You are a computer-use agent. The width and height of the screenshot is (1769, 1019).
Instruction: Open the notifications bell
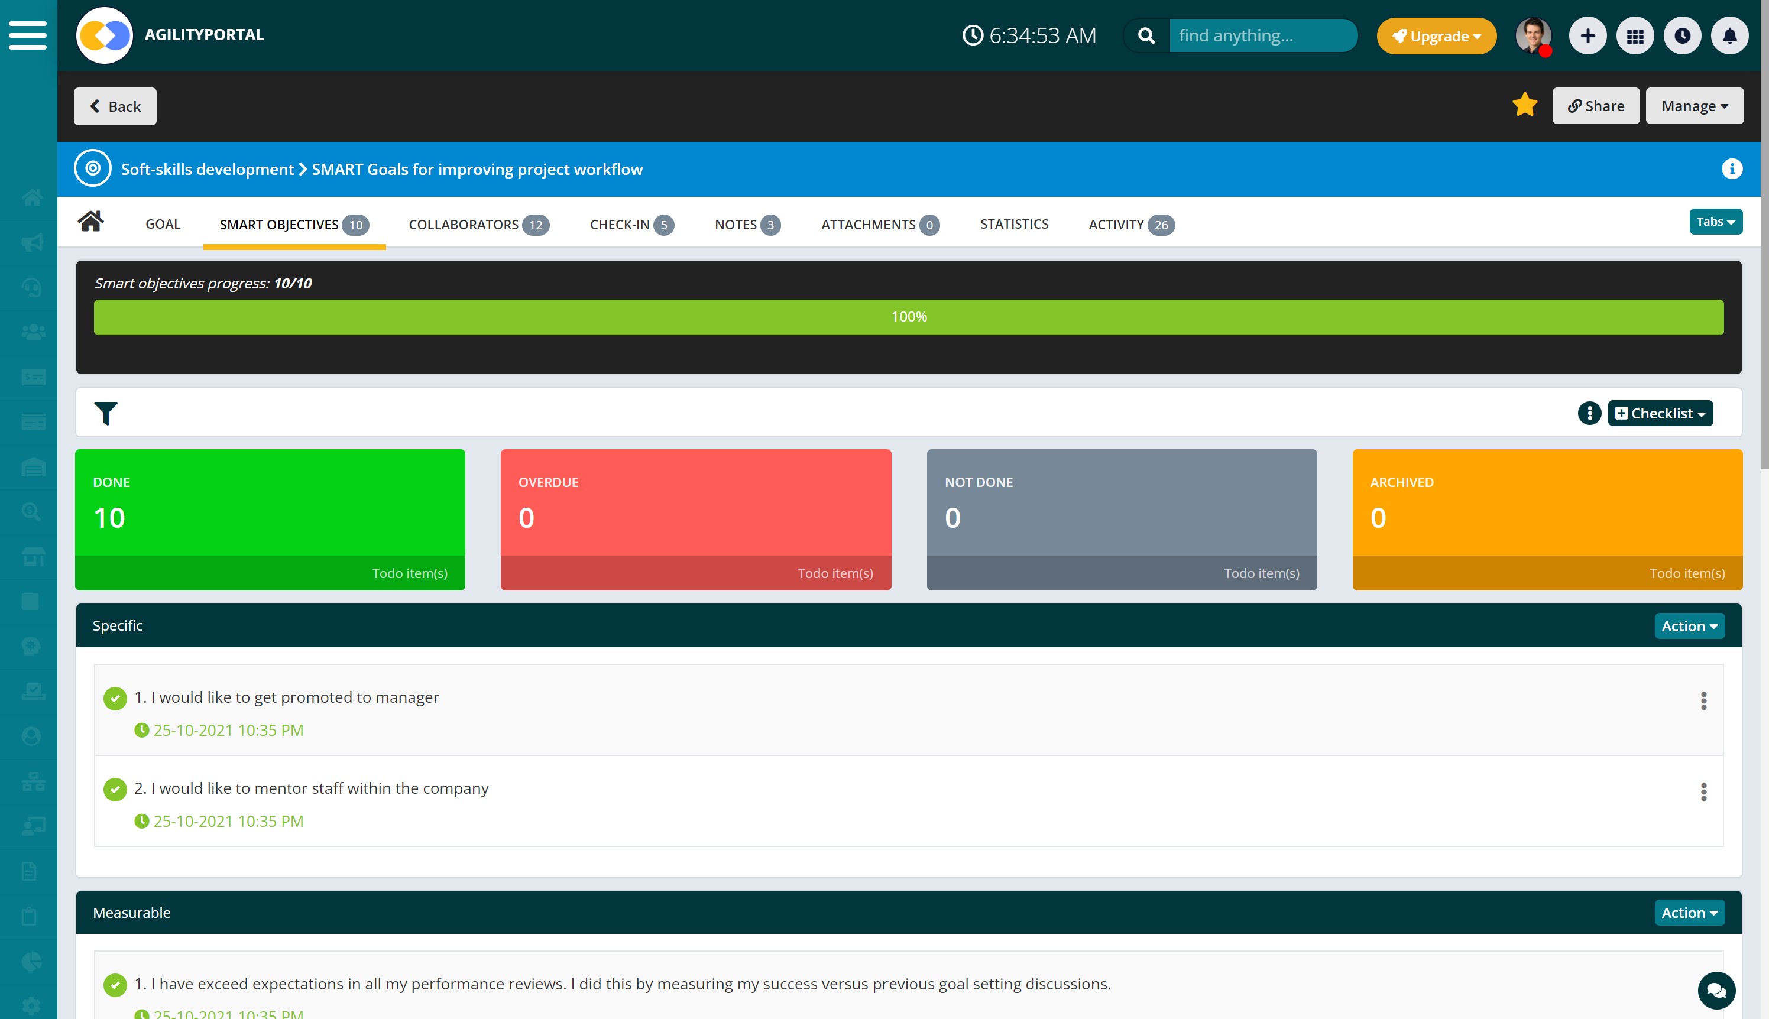1729,35
